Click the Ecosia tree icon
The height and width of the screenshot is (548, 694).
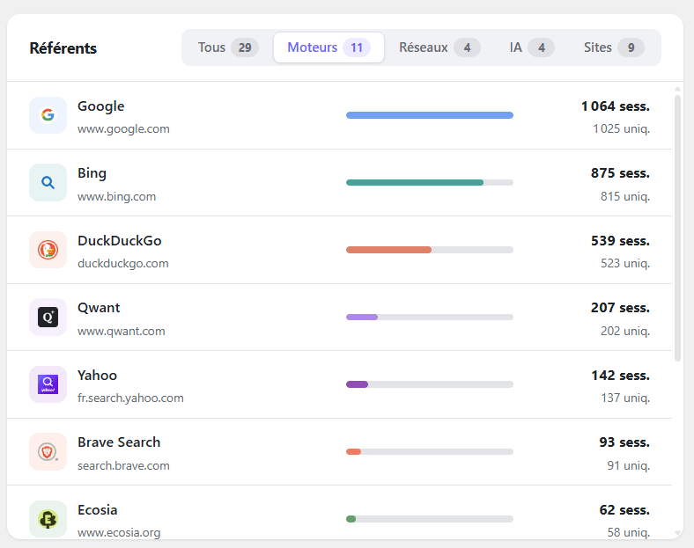[x=48, y=519]
